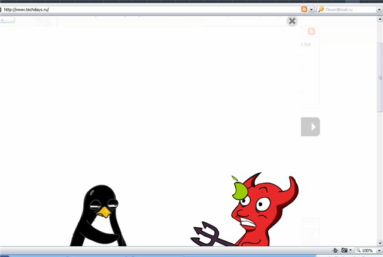Image resolution: width=383 pixels, height=257 pixels.
Task: Click the fit-to-width icon in status bar
Action: click(x=335, y=250)
